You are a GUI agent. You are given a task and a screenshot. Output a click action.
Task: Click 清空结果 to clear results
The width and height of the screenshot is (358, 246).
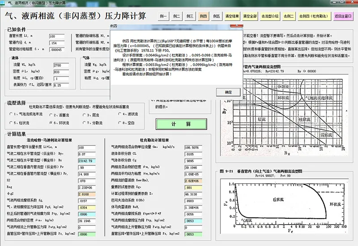232,16
